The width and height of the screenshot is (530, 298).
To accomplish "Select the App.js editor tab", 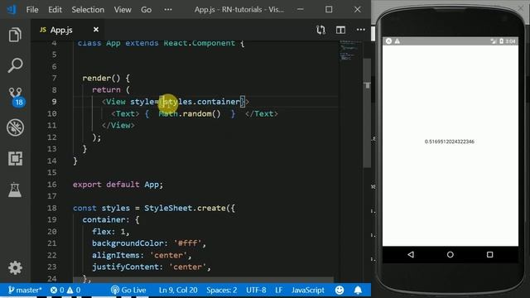I will (68, 30).
